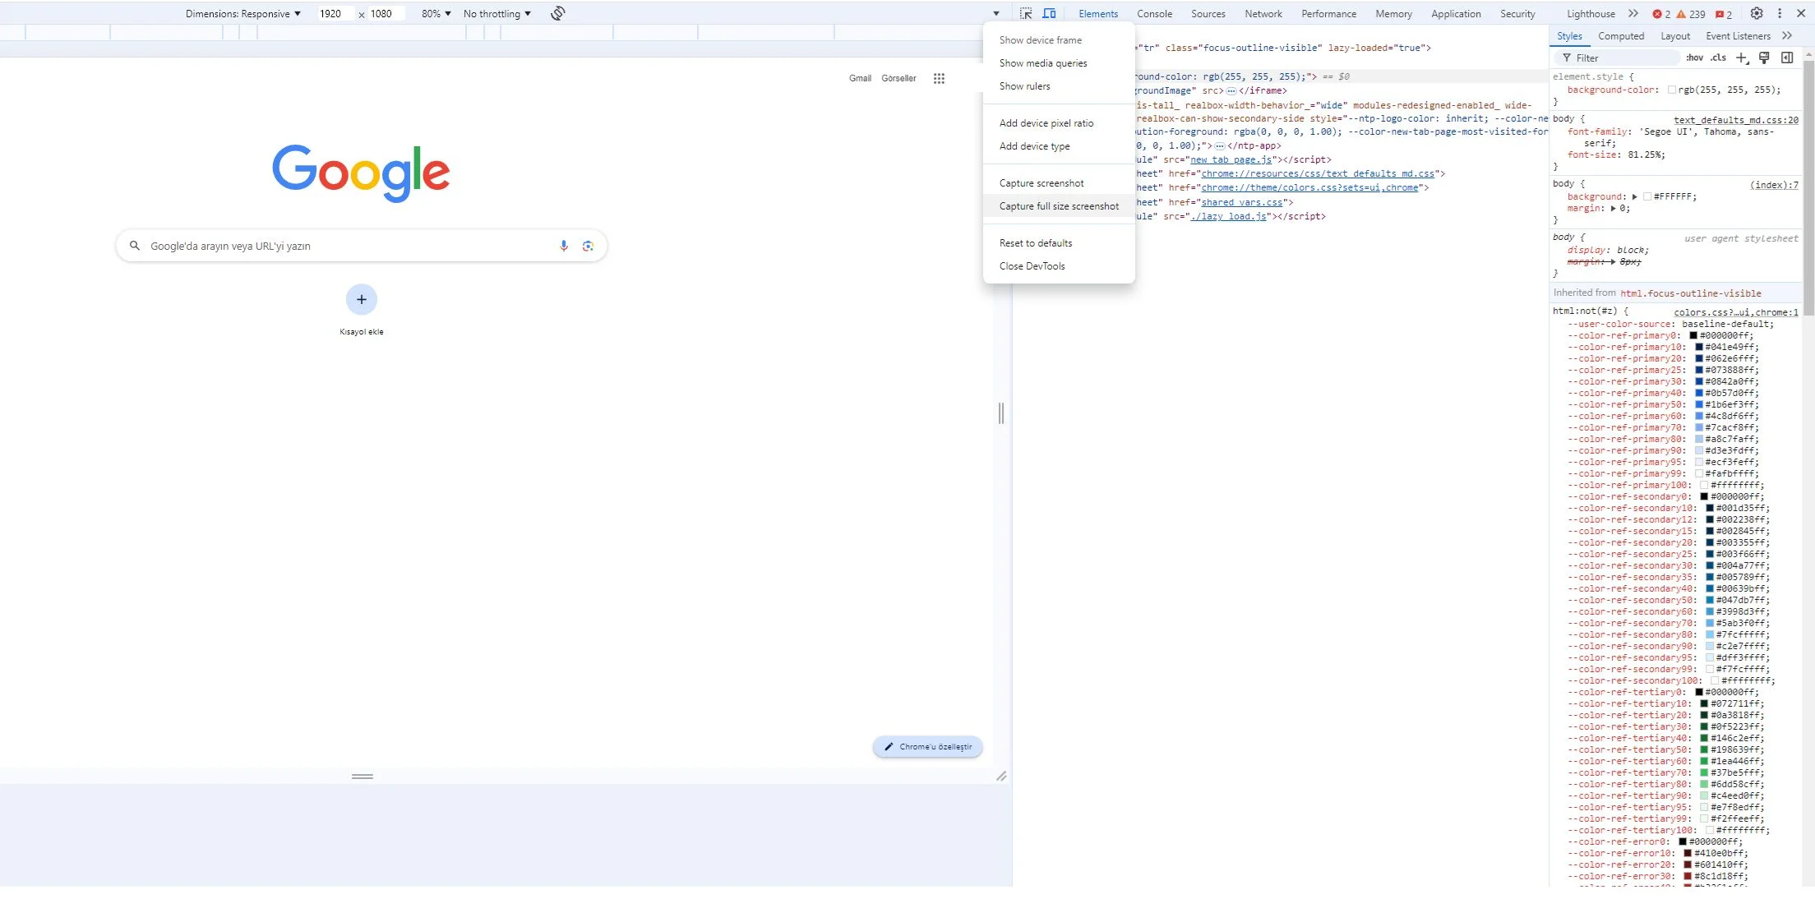Toggle the computed styles sidebar icon

[x=1787, y=58]
